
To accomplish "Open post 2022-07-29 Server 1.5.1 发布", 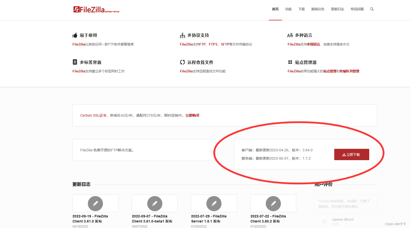I will [x=209, y=219].
